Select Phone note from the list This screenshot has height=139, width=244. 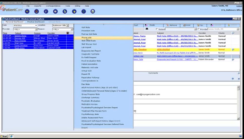[86, 37]
